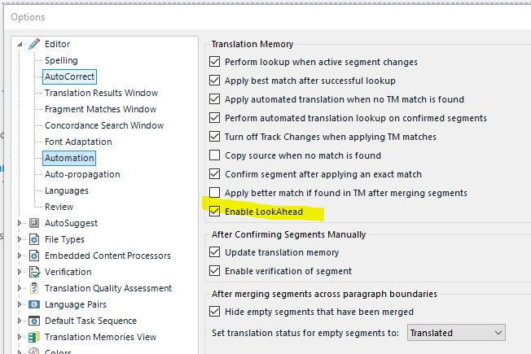Screen dimensions: 531x354
Task: Click the Language Pairs icon
Action: [x=34, y=304]
